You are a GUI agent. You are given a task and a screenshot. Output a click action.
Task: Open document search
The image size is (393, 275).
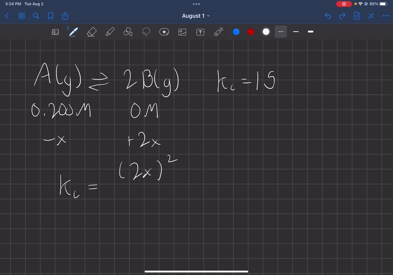click(x=36, y=16)
